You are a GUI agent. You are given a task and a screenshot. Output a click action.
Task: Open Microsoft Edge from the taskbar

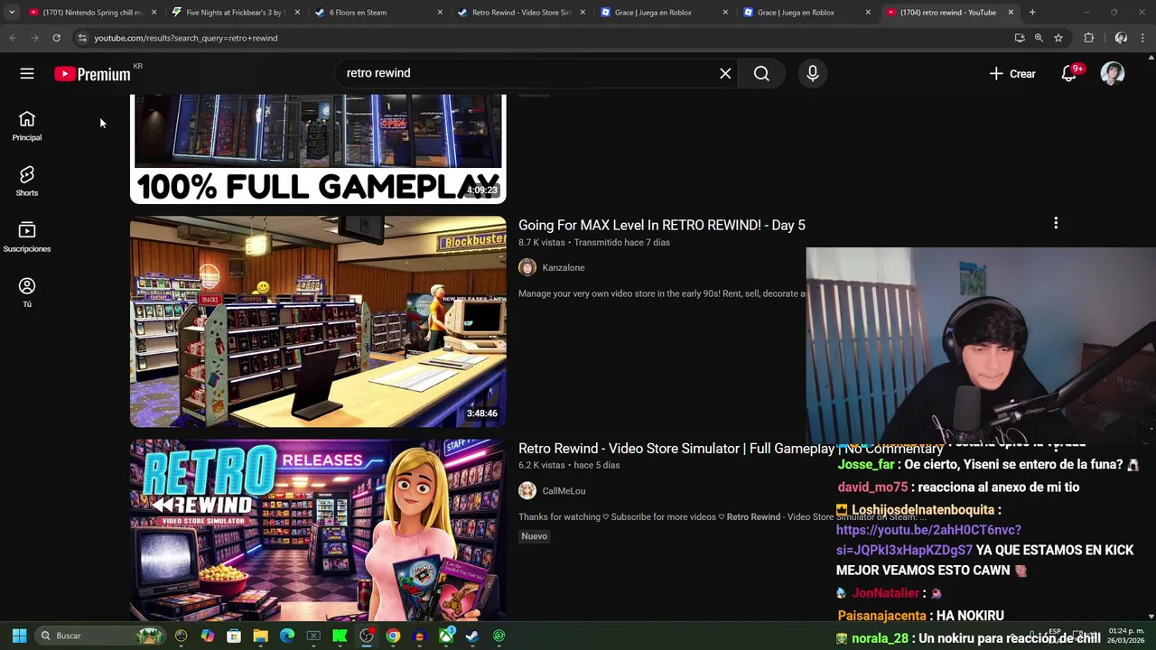287,636
